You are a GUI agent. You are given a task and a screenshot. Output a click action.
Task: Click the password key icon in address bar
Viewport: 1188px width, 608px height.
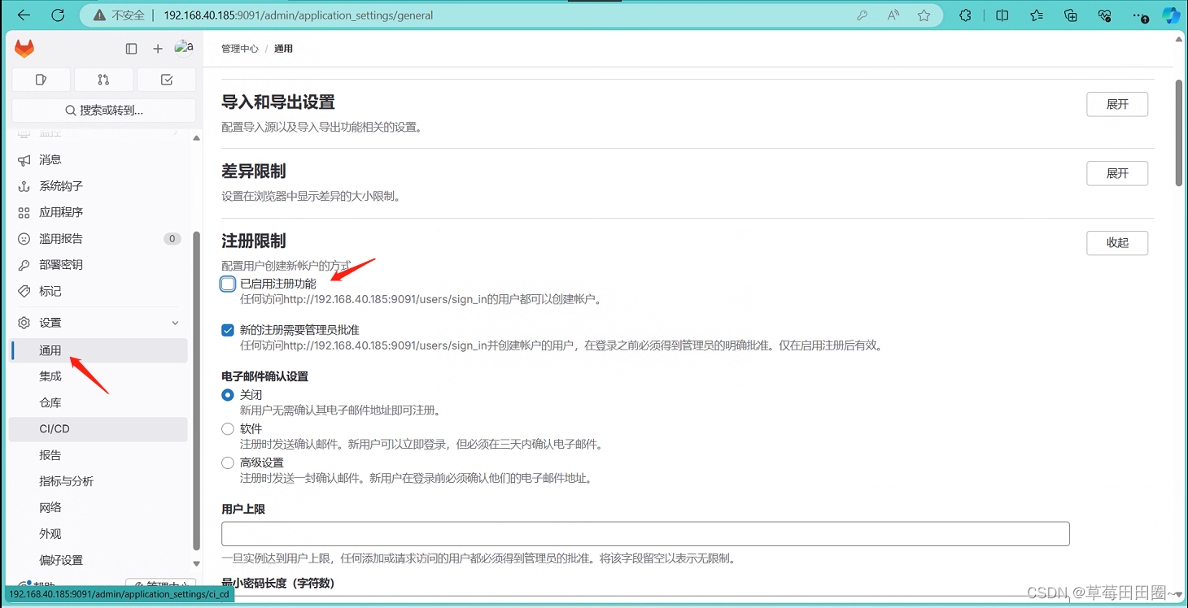coord(862,15)
